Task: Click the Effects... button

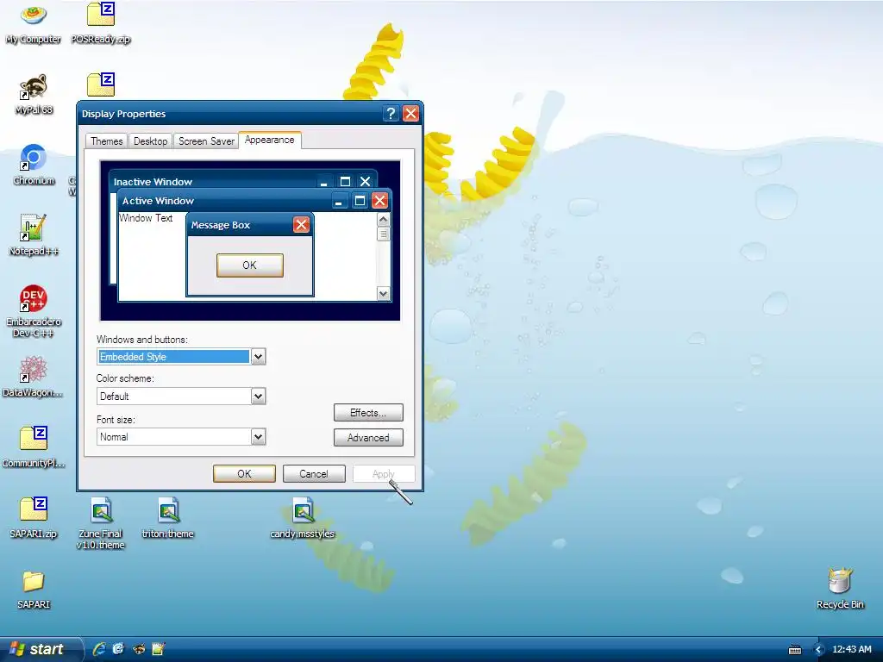Action: point(368,413)
